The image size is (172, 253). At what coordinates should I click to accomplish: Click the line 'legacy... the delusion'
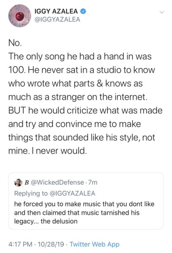tap(46, 221)
